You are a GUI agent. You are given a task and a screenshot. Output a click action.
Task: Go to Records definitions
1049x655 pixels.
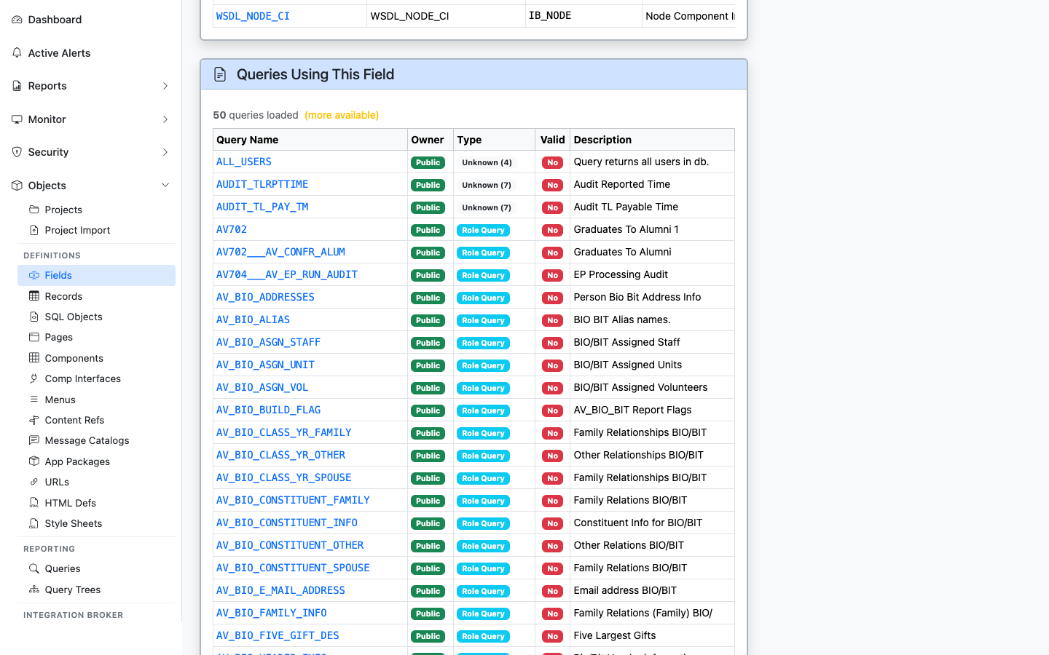[x=96, y=296]
